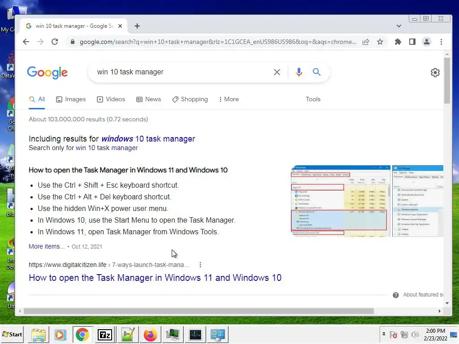Click the address bar URL text
This screenshot has width=459, height=344.
(218, 42)
